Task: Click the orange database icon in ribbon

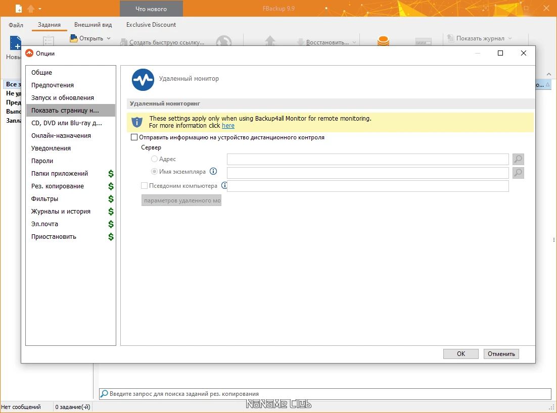Action: (x=383, y=41)
